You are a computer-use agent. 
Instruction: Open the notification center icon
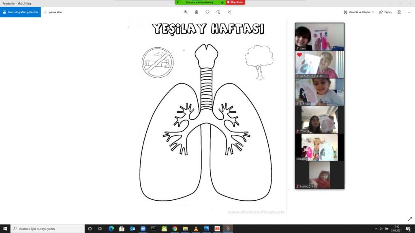[x=409, y=229]
